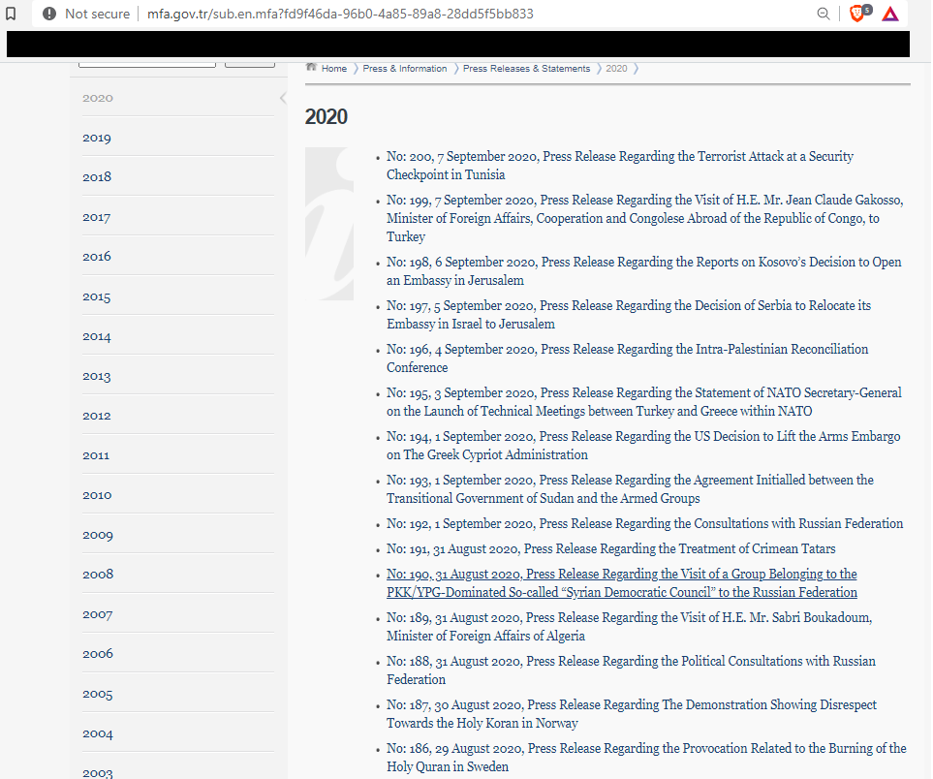Open Press & Information breadcrumb
This screenshot has height=779, width=933.
coord(405,69)
